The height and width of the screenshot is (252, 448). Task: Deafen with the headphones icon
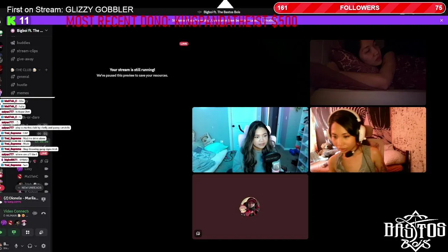(x=30, y=246)
